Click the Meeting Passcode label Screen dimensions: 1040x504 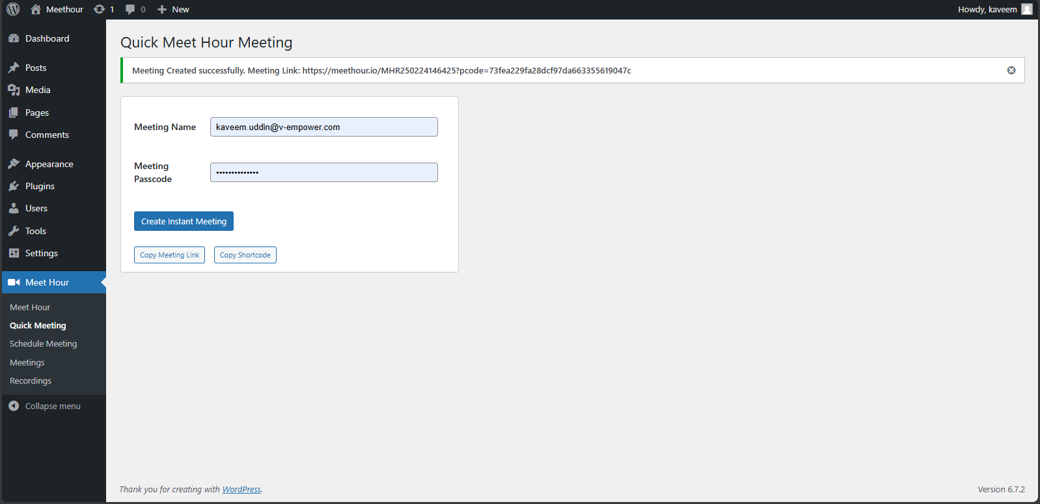[x=153, y=172]
